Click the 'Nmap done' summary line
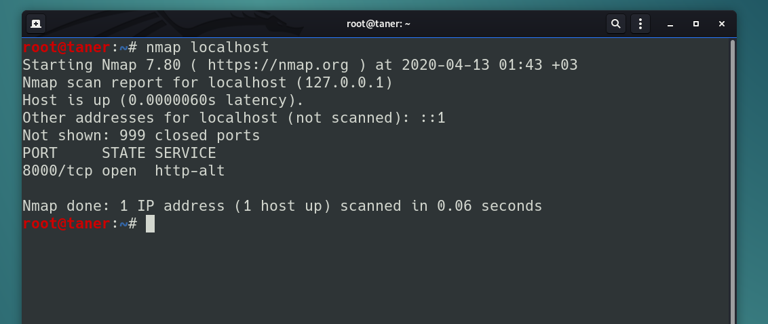The image size is (768, 324). (282, 205)
